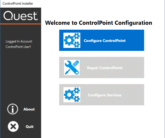Image resolution: width=165 pixels, height=138 pixels.
Task: Choose the Configure Services text label
Action: pos(105,95)
